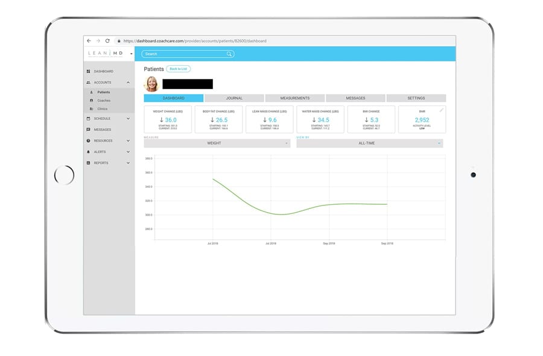The width and height of the screenshot is (543, 356).
Task: Open Dashboard in the sidebar
Action: coord(103,71)
